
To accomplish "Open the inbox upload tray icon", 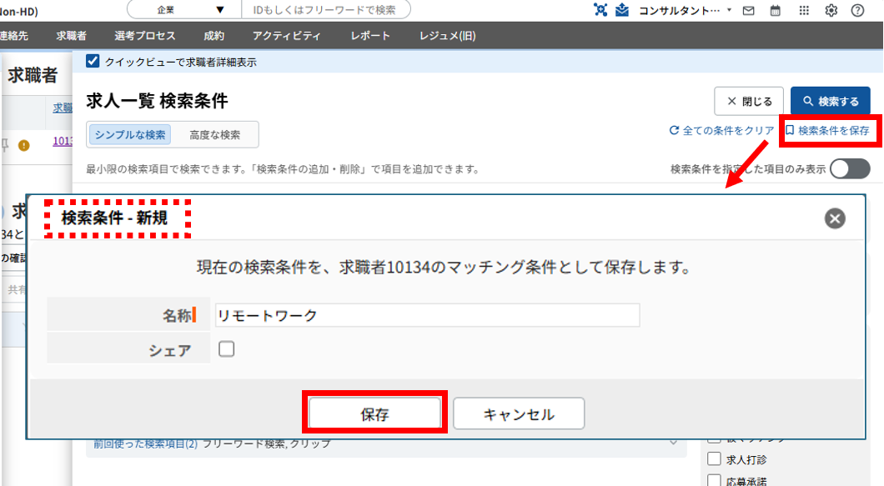I will pos(622,10).
